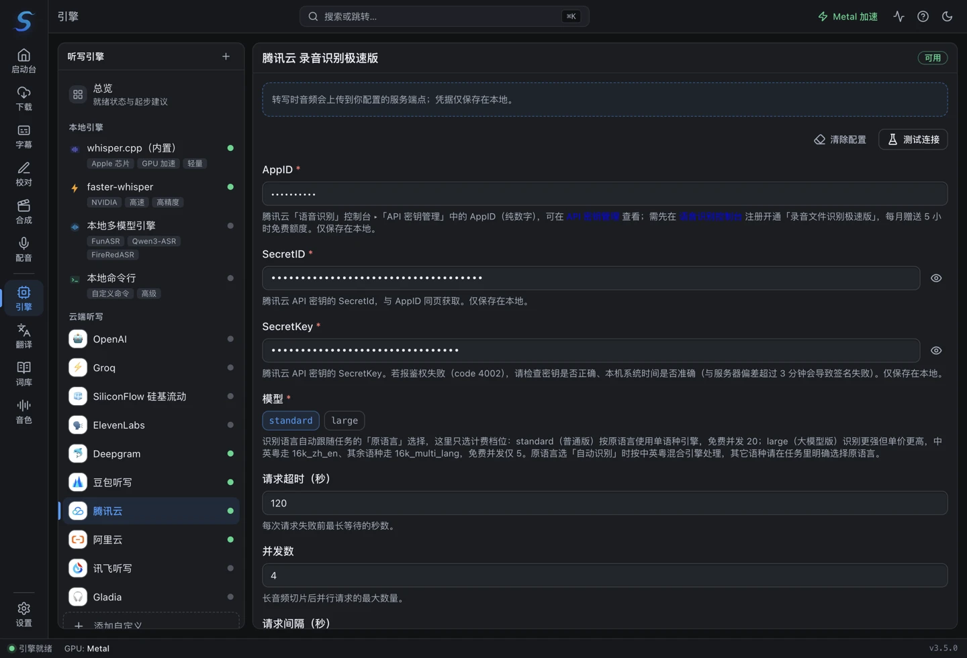Click the 并发数 field showing 4
967x658 pixels.
[604, 575]
